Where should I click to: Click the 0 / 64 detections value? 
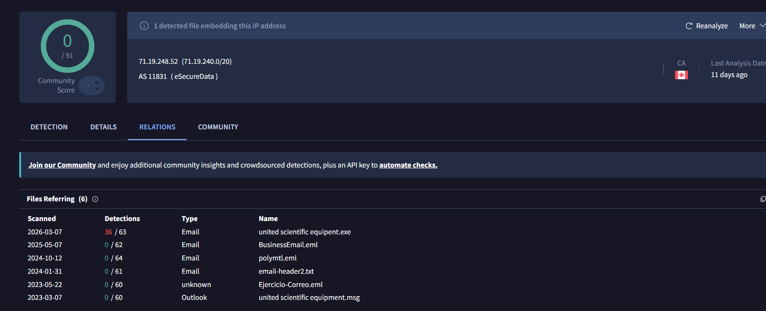[x=114, y=258]
